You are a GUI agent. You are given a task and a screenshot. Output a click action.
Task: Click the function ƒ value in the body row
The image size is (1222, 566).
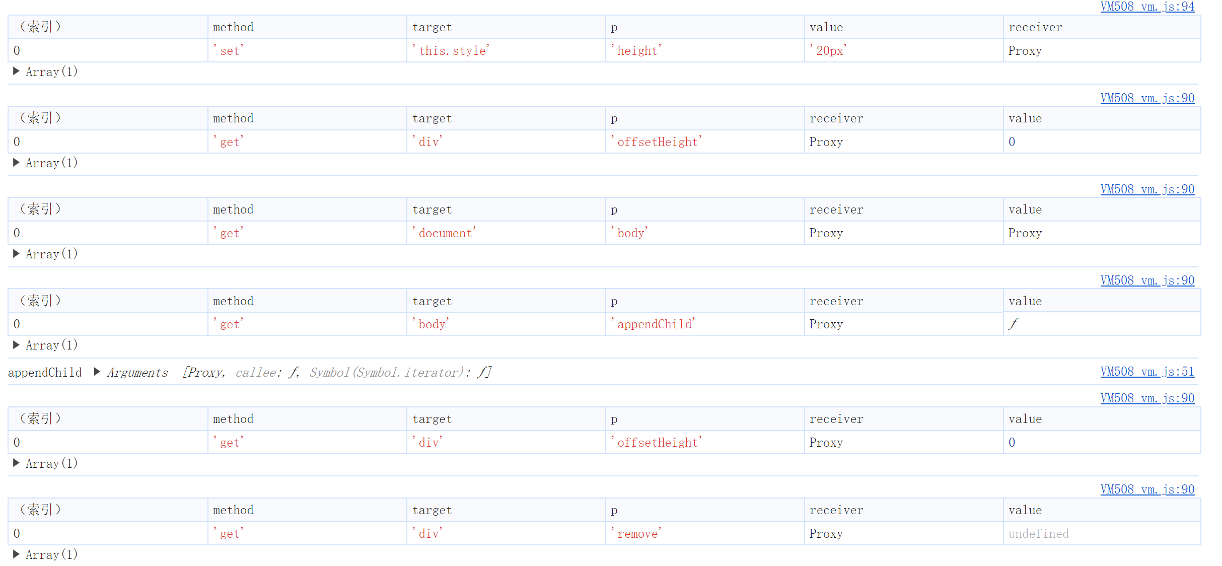(1013, 324)
